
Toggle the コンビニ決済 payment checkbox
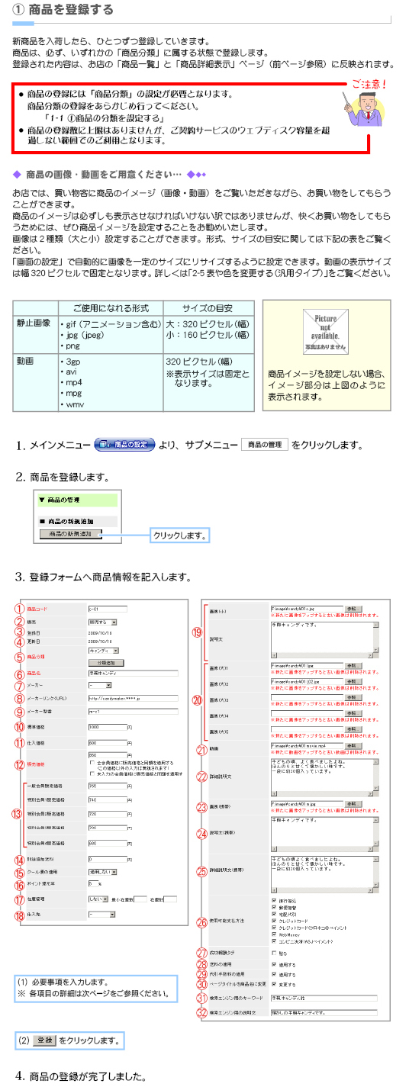click(x=274, y=941)
